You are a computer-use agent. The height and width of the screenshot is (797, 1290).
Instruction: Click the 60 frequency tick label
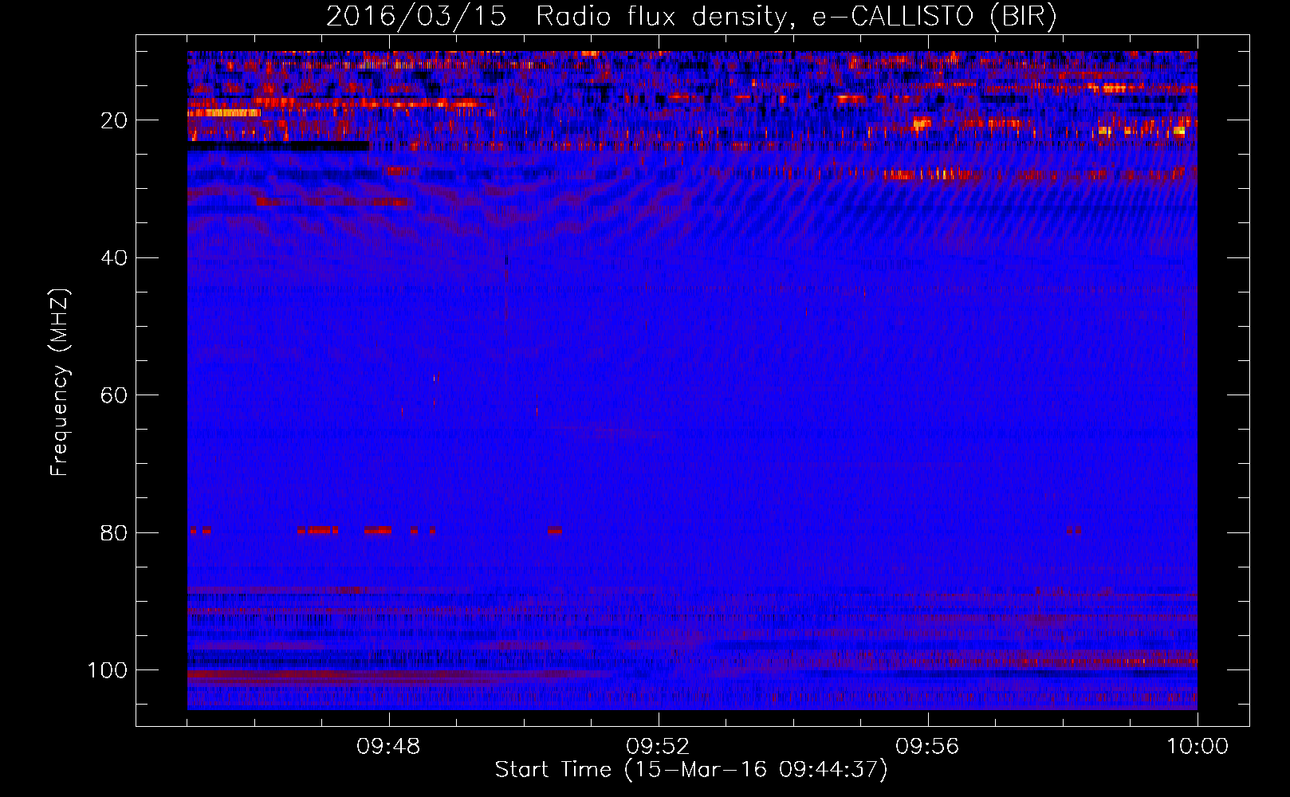click(114, 395)
